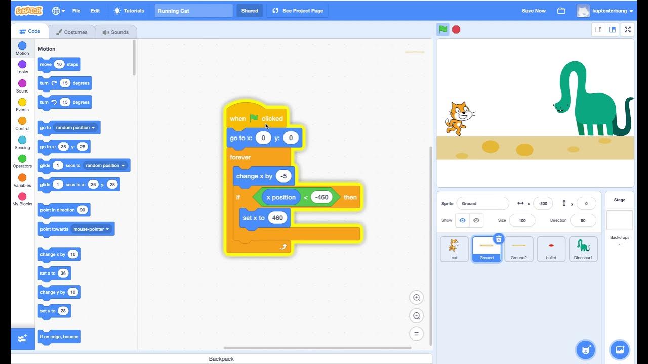Click the project title field 'Running Cat'
Screen dimensions: 648x364
point(193,11)
